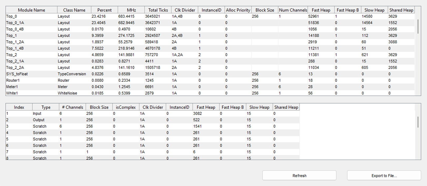Click the Num Channels column header
The image size is (427, 186).
pyautogui.click(x=293, y=10)
